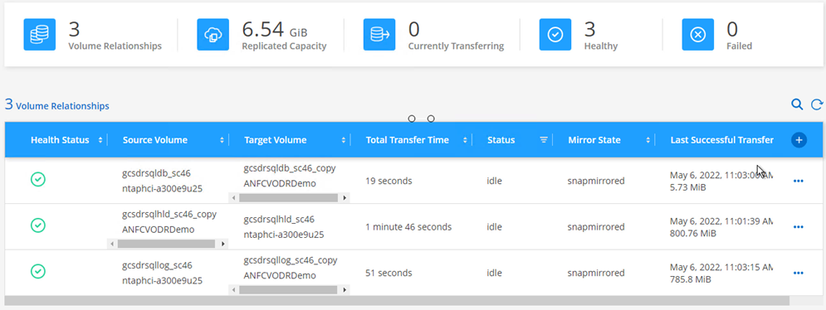Click the Healthy checkmark summary icon
Viewport: 826px width, 310px height.
[x=555, y=35]
